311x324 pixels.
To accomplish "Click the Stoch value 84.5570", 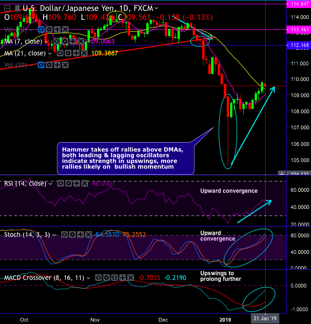I will coord(107,235).
